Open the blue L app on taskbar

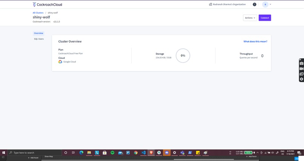(x=97, y=153)
